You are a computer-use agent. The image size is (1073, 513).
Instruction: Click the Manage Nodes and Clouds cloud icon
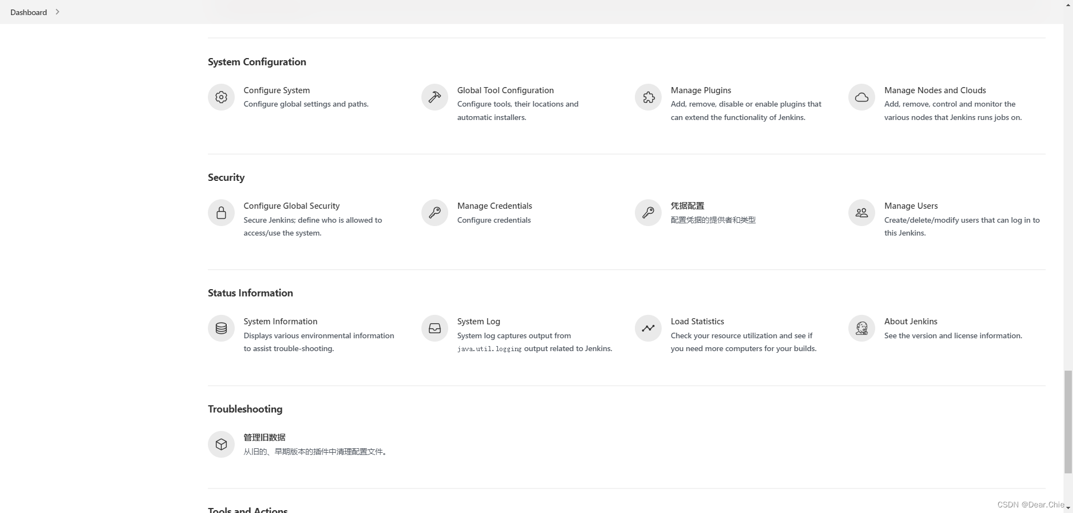(x=862, y=97)
